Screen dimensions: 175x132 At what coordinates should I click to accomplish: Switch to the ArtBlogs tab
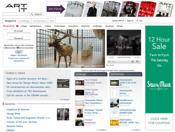[x=25, y=21]
